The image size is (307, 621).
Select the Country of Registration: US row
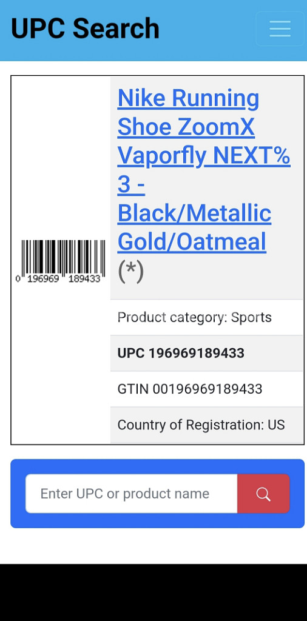point(206,425)
